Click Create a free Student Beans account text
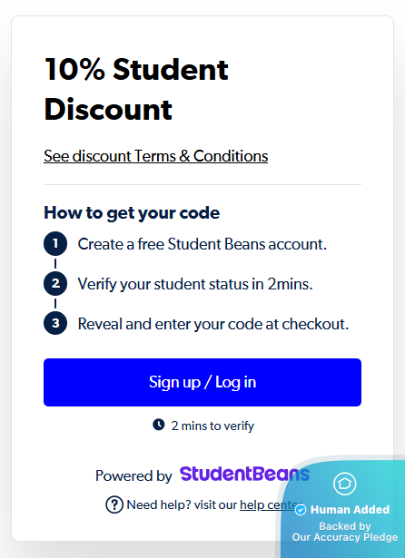This screenshot has width=405, height=558. point(202,244)
